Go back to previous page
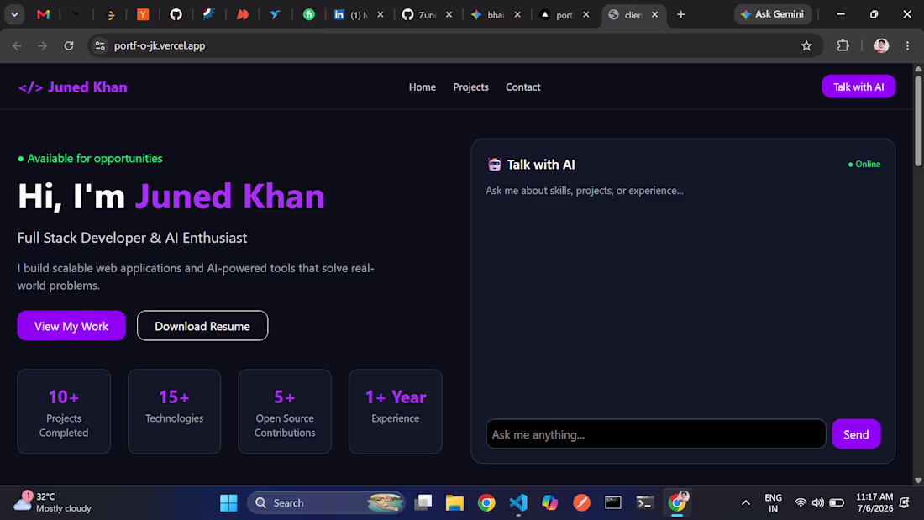This screenshot has height=520, width=924. (x=17, y=45)
